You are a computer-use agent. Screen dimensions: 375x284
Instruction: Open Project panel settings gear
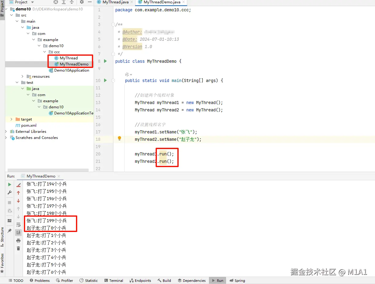[81, 2]
